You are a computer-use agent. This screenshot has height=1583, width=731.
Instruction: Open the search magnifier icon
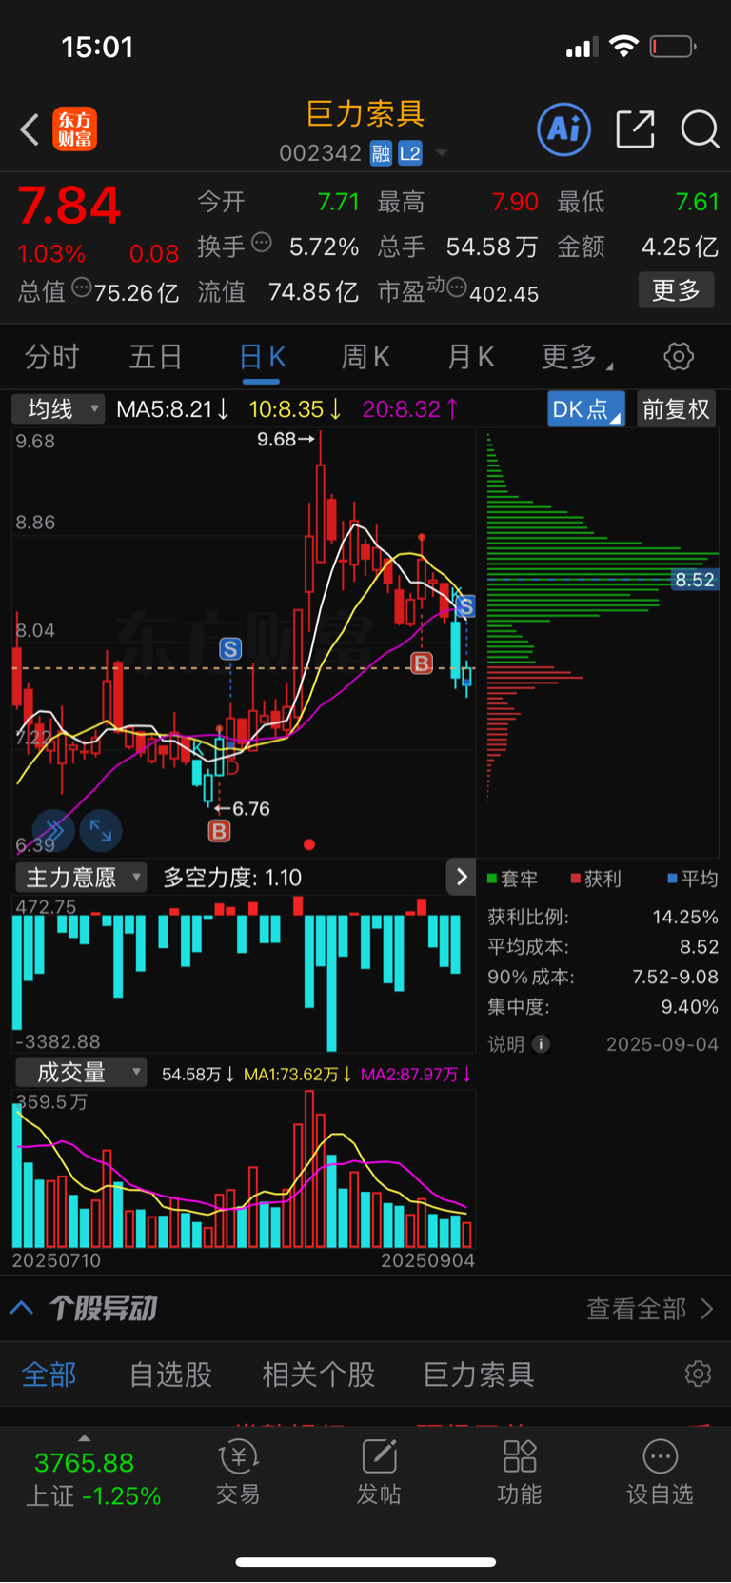tap(700, 129)
